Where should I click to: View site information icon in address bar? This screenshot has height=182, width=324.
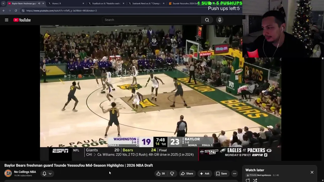(x=23, y=11)
